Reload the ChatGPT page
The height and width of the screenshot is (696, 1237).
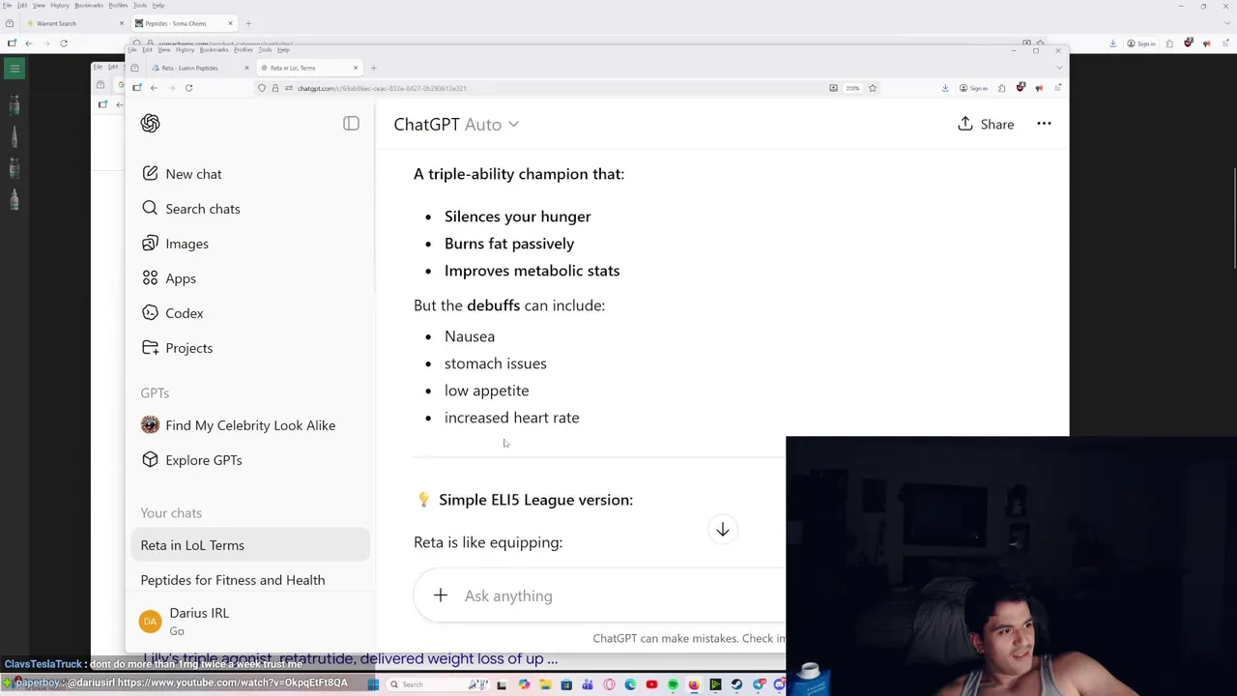coord(188,88)
